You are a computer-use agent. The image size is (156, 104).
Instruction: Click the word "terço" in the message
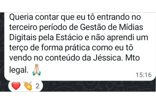(19, 48)
